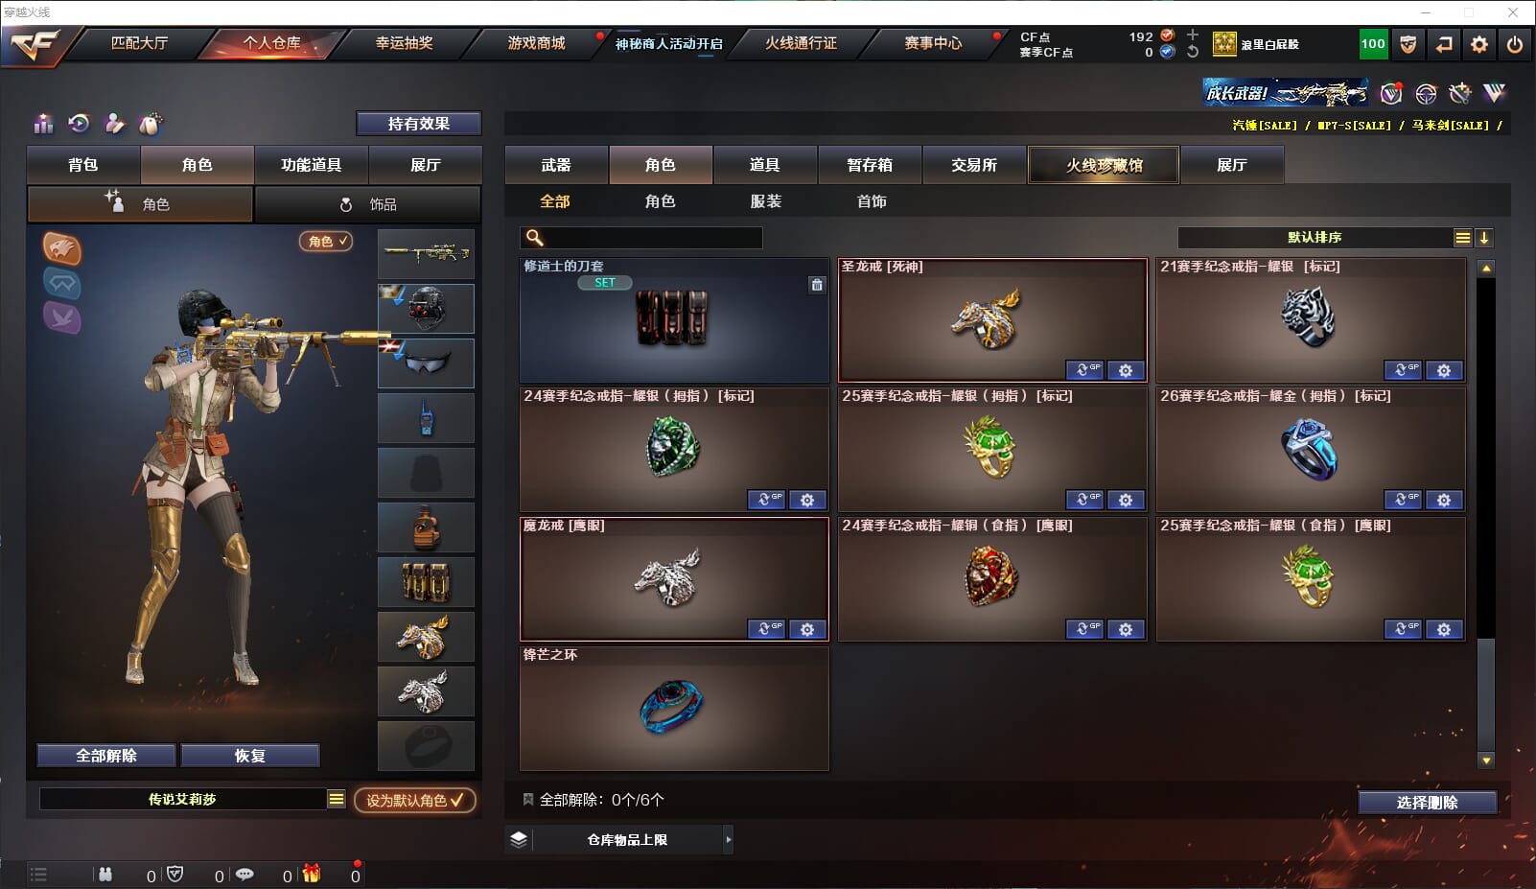Click the settings gear icon in top bar

pos(1479,44)
